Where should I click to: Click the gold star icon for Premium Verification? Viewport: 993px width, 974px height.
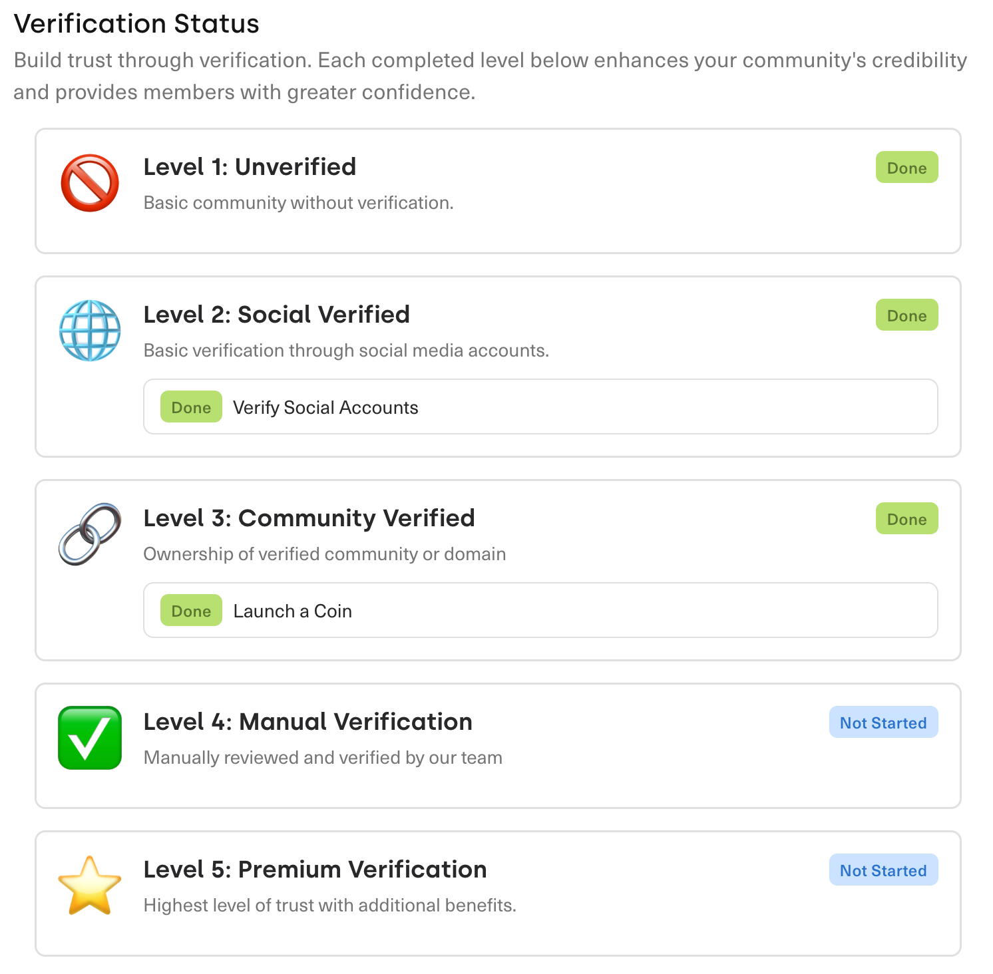point(90,886)
